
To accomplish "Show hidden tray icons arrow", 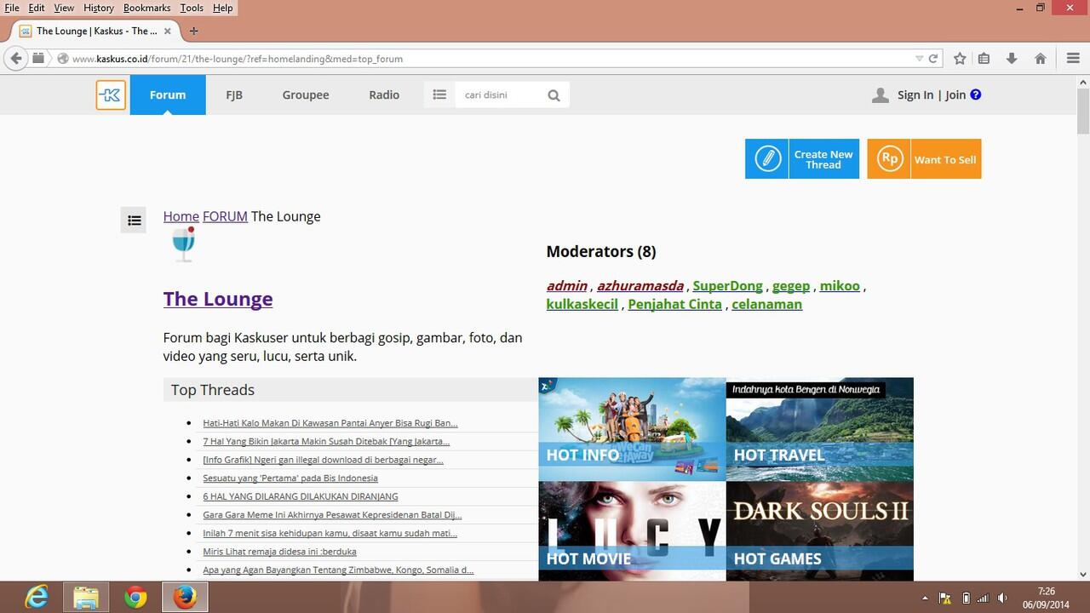I will (x=926, y=598).
